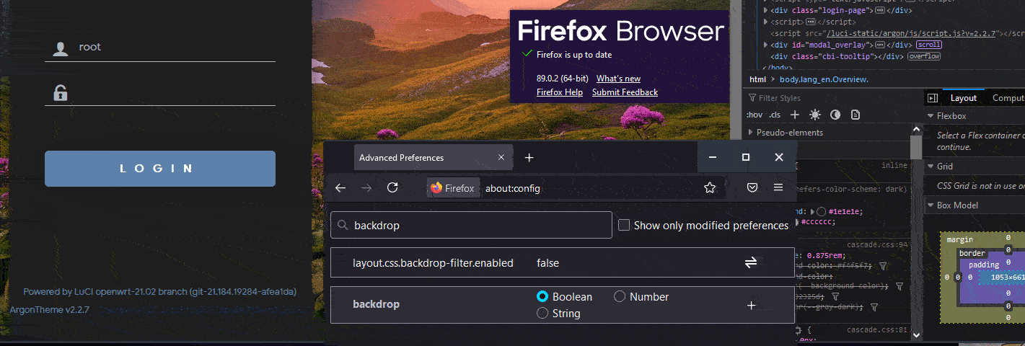The height and width of the screenshot is (346, 1025).
Task: Click the padlock icon beside password field
Action: [x=61, y=92]
